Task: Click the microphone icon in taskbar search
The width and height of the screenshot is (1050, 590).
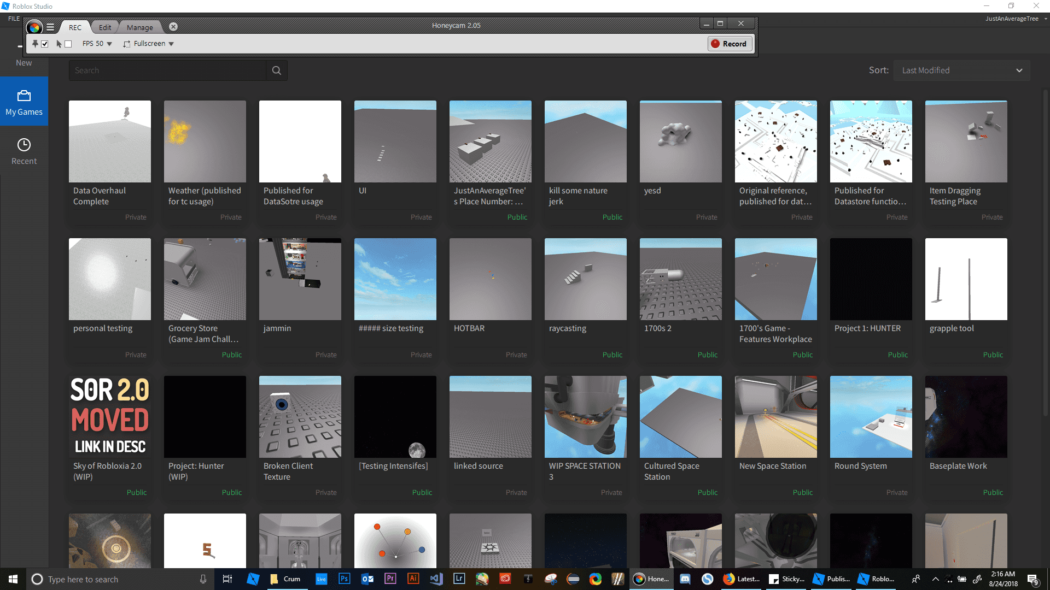Action: click(203, 579)
